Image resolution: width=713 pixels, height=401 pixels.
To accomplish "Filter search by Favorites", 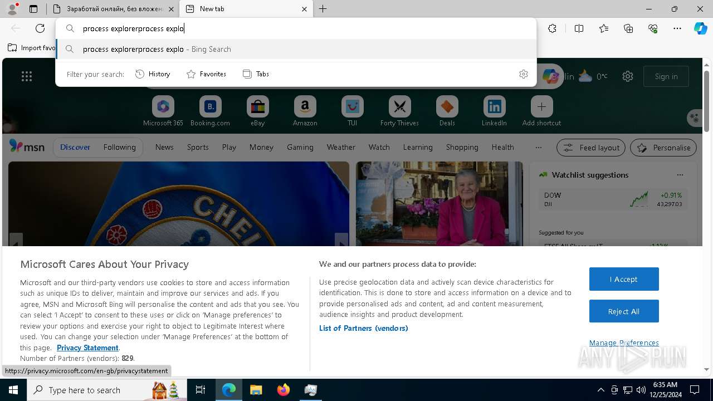I will [206, 74].
